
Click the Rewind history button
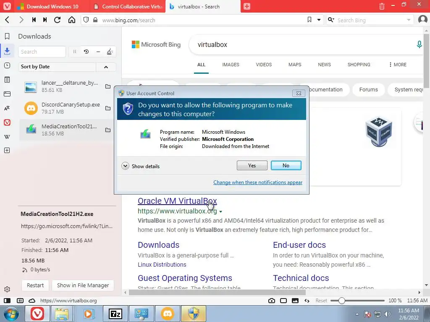[x=34, y=20]
